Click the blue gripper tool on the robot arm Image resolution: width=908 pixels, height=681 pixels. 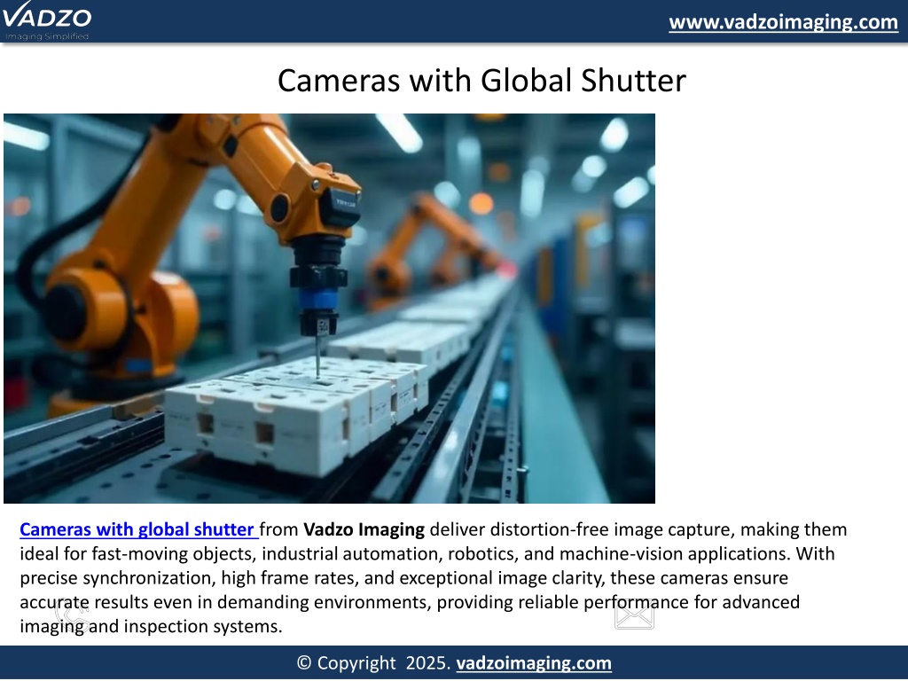(x=316, y=297)
